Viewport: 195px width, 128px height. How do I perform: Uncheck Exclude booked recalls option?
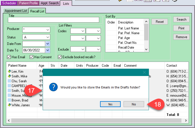(x=60, y=57)
